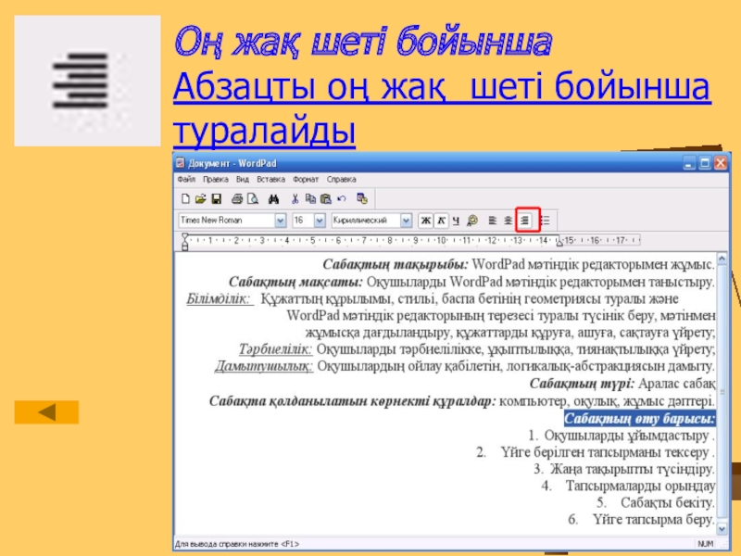Viewport: 741px width, 556px height.
Task: Click inside the font size field
Action: 303,221
